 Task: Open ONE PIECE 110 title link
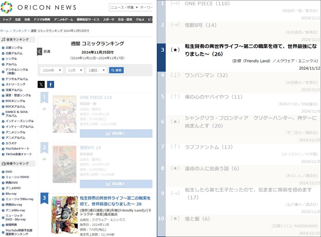(x=96, y=97)
